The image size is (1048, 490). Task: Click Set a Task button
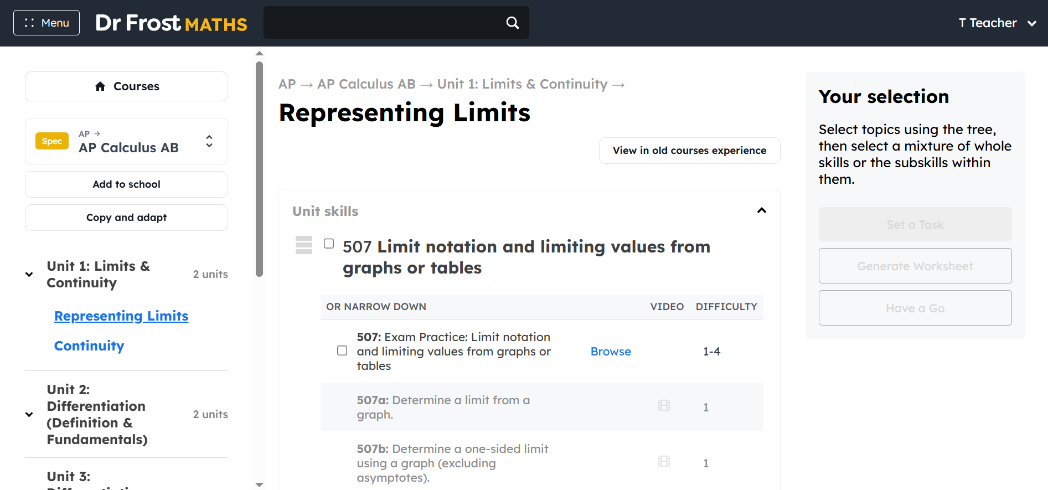click(x=915, y=224)
